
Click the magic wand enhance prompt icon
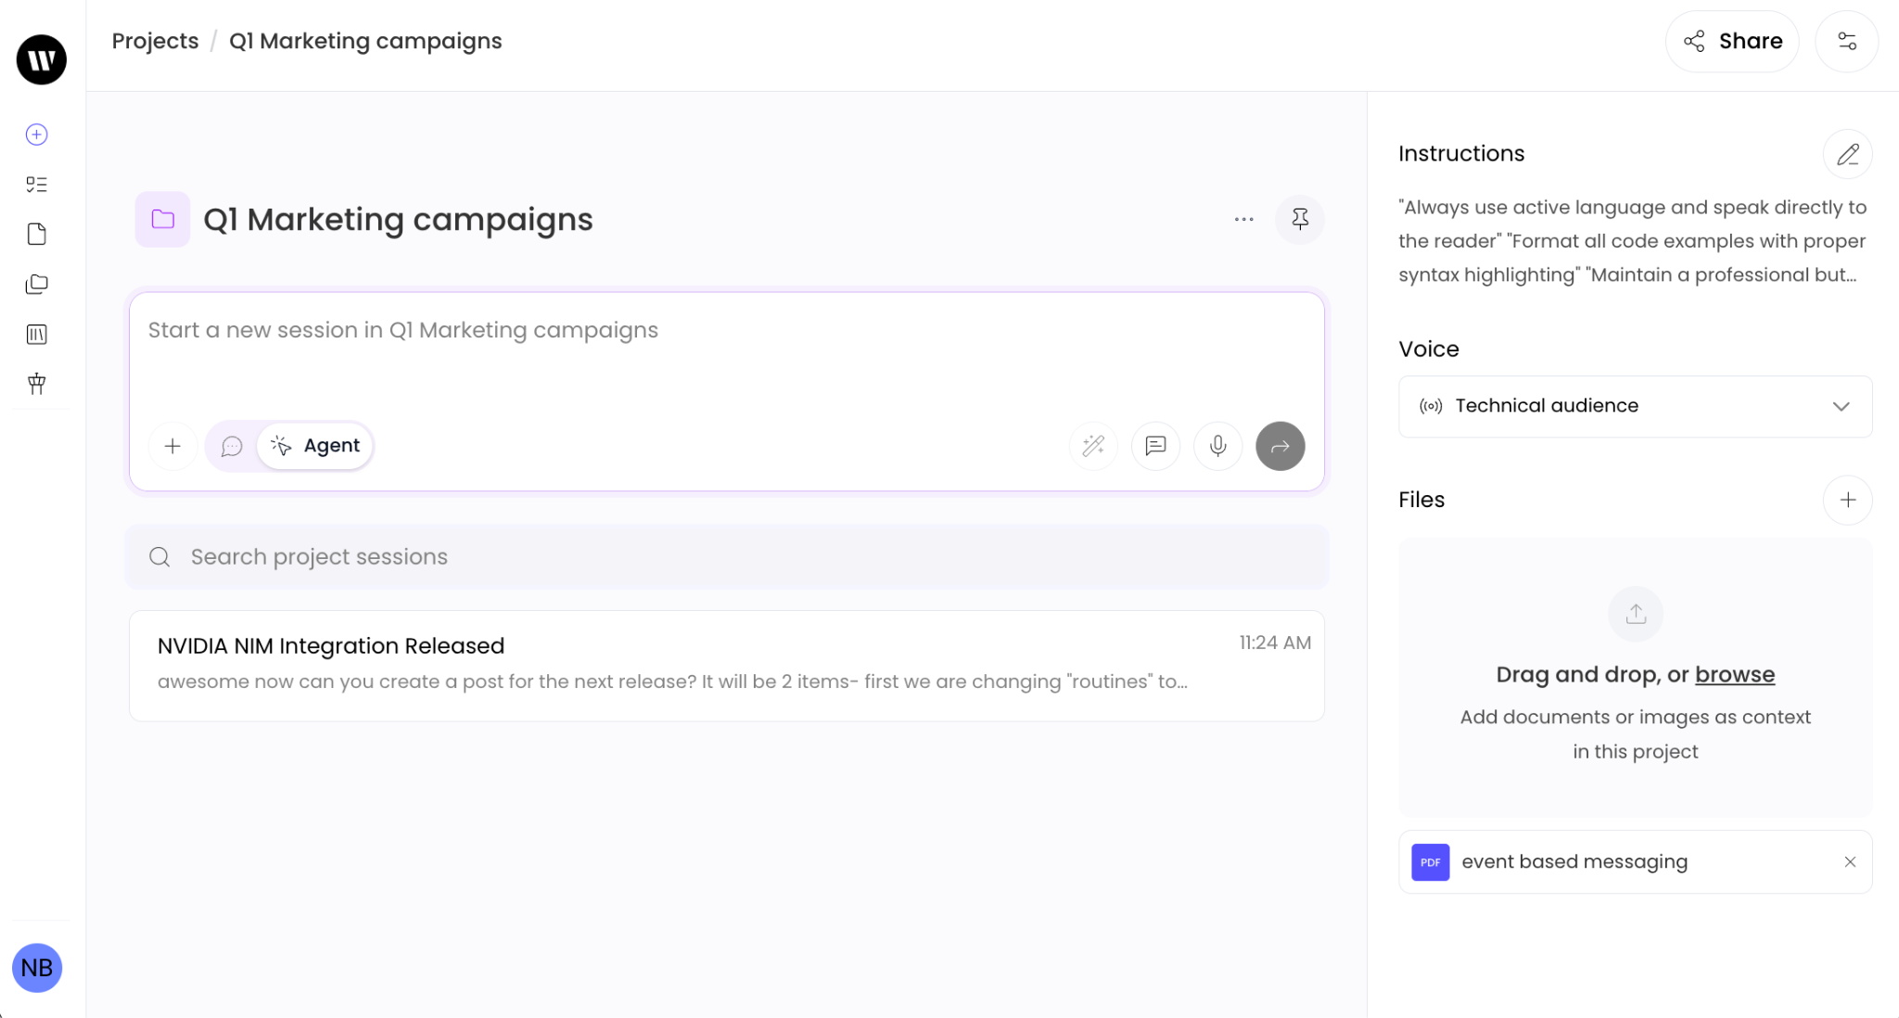click(1093, 446)
